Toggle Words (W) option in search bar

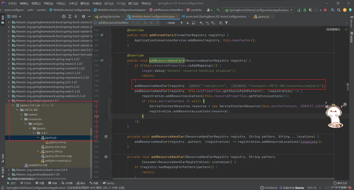[x=151, y=23]
